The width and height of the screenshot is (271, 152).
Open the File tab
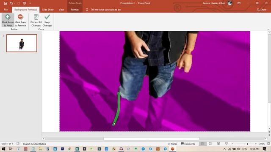tap(6, 10)
